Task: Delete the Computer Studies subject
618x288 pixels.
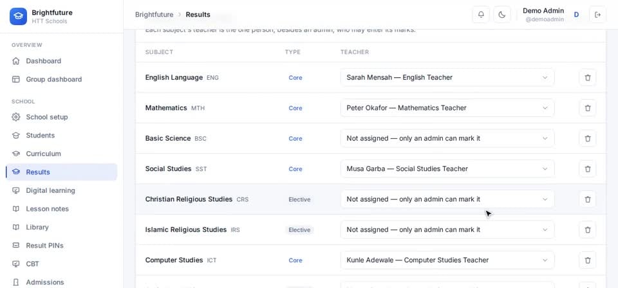Action: click(x=587, y=260)
